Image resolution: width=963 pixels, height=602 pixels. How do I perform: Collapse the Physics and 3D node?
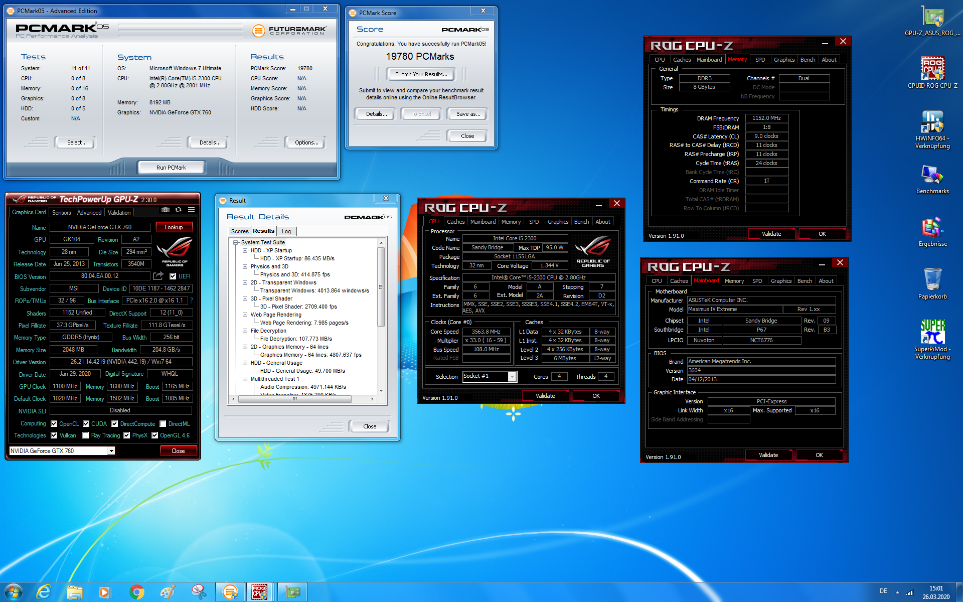[245, 266]
